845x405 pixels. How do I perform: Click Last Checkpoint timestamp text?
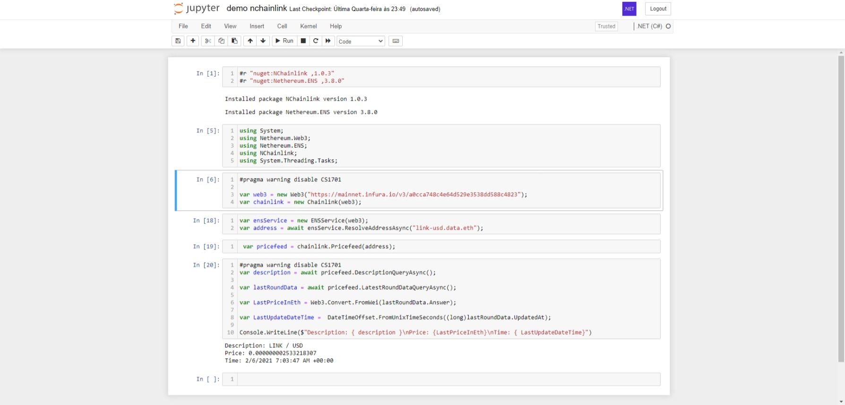347,9
